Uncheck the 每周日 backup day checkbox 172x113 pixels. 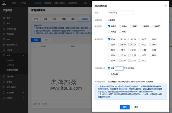coord(109,26)
